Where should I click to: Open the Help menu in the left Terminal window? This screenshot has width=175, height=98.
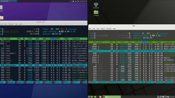point(21,24)
